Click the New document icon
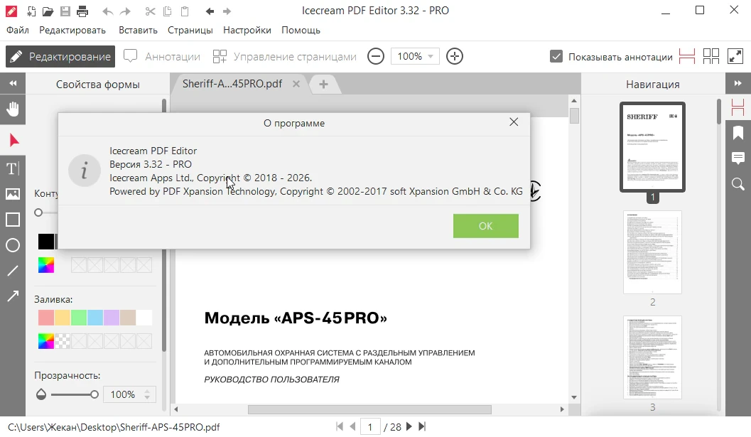 31,11
